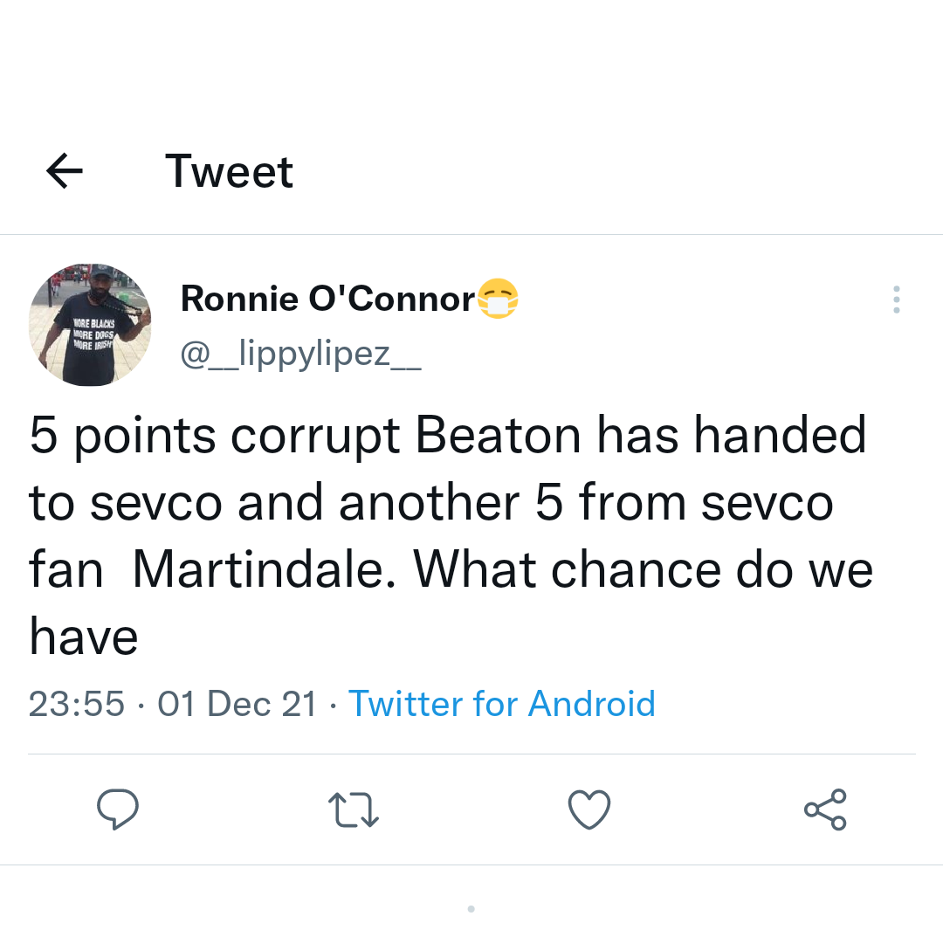943x930 pixels.
Task: Open the three-dot more options menu
Action: pyautogui.click(x=896, y=300)
